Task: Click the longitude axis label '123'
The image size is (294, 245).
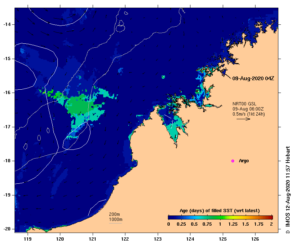Action: tap(158, 239)
